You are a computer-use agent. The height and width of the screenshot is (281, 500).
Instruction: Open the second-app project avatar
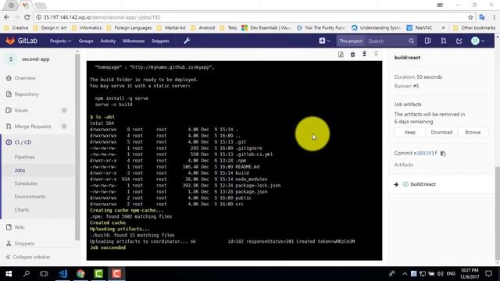point(11,59)
